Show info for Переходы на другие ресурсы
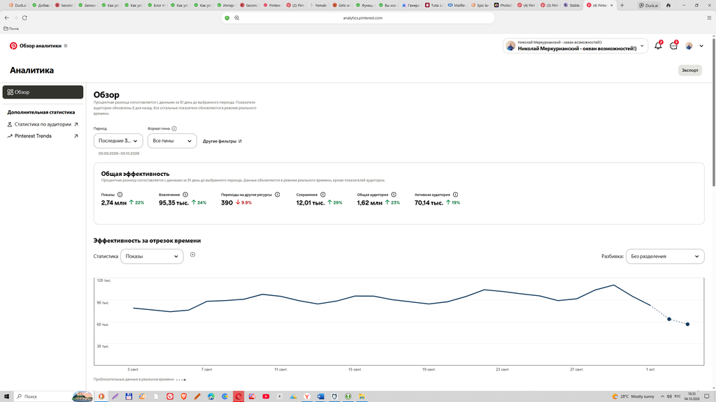The height and width of the screenshot is (402, 716). pos(277,195)
